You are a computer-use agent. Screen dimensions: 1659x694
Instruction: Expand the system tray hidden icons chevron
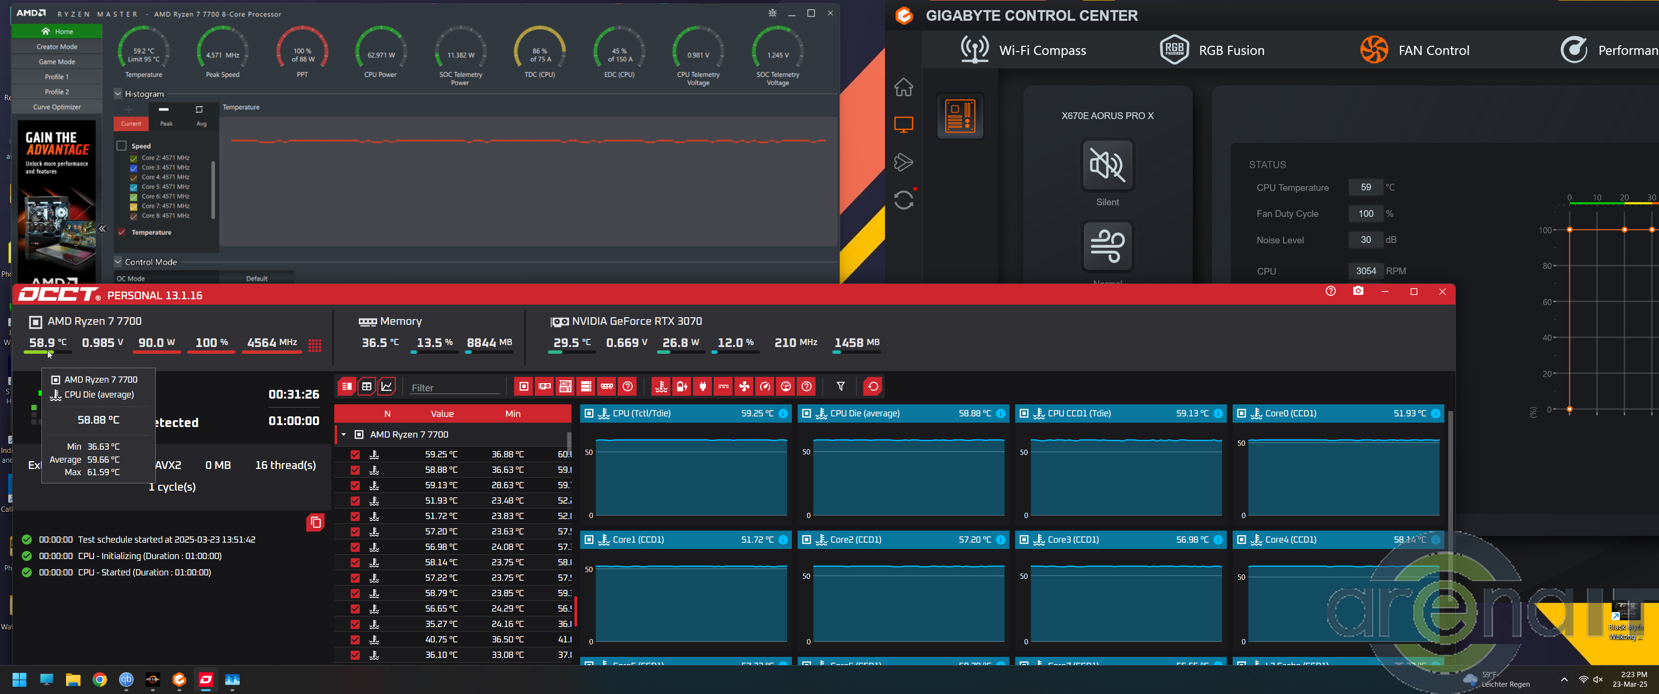pos(1564,679)
